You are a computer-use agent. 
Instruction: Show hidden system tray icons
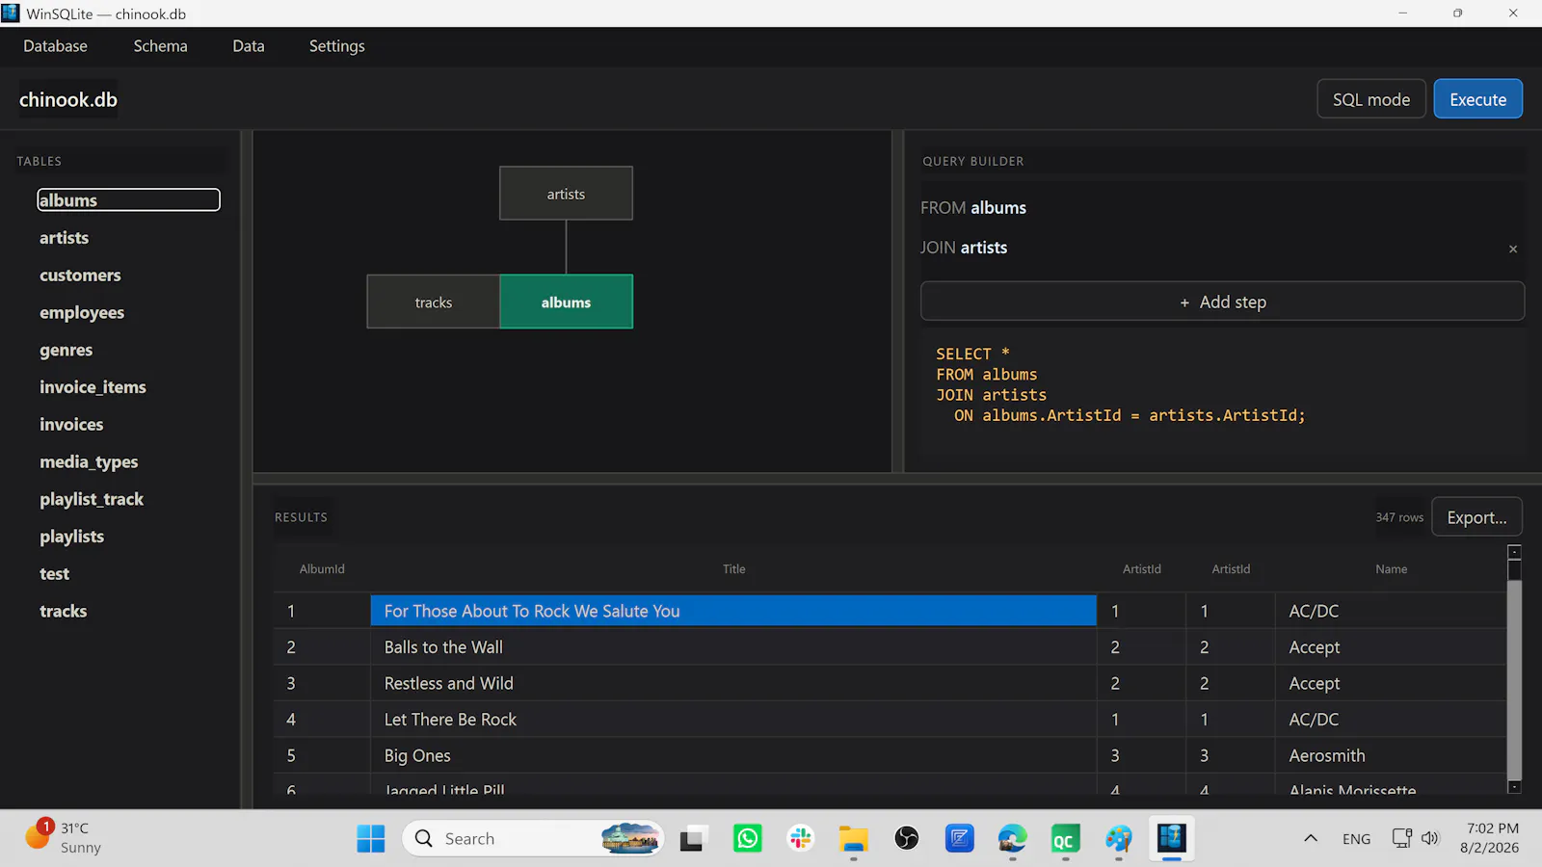(1311, 838)
